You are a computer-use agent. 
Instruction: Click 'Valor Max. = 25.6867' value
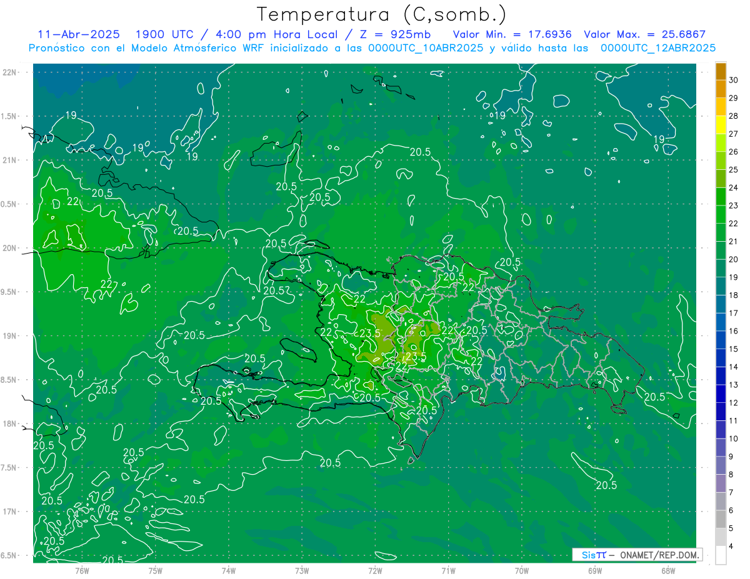[x=644, y=34]
